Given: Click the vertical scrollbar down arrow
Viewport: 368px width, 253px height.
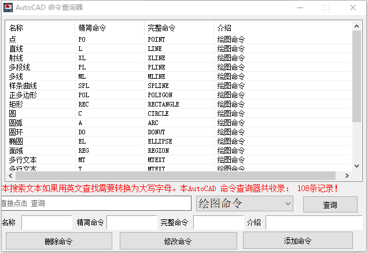Looking at the screenshot, I should click(357, 167).
